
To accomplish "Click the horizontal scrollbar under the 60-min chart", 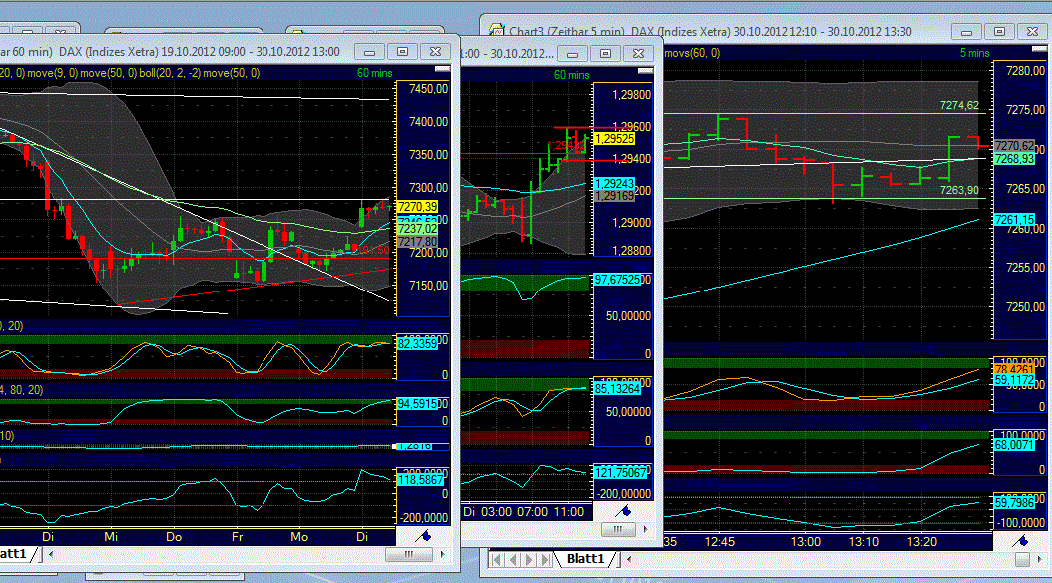I will click(x=408, y=554).
